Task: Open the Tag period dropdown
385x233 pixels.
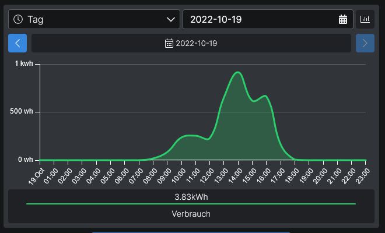Action: pos(94,19)
